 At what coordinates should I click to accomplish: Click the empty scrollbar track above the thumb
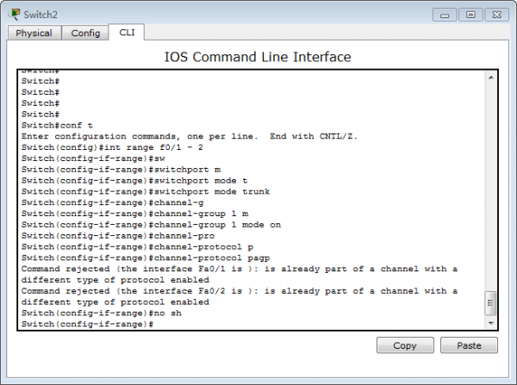490,186
